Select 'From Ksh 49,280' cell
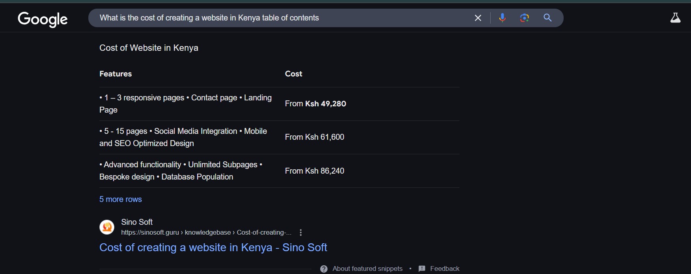Screen dimensions: 691x274 (x=316, y=104)
